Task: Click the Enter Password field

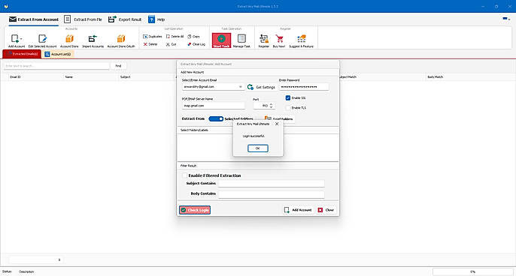Action: pos(304,87)
